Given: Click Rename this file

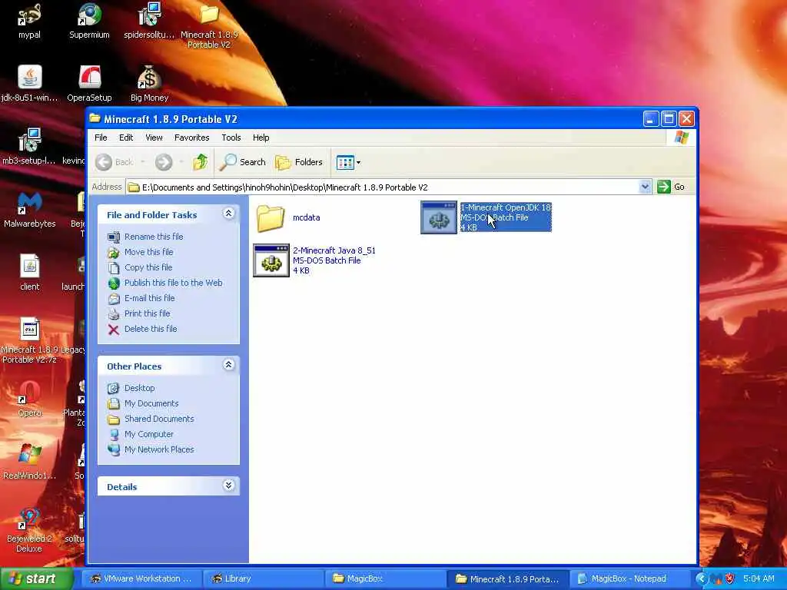Looking at the screenshot, I should coord(154,237).
